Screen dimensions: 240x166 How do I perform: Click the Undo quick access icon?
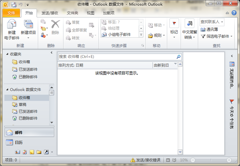click(20, 4)
